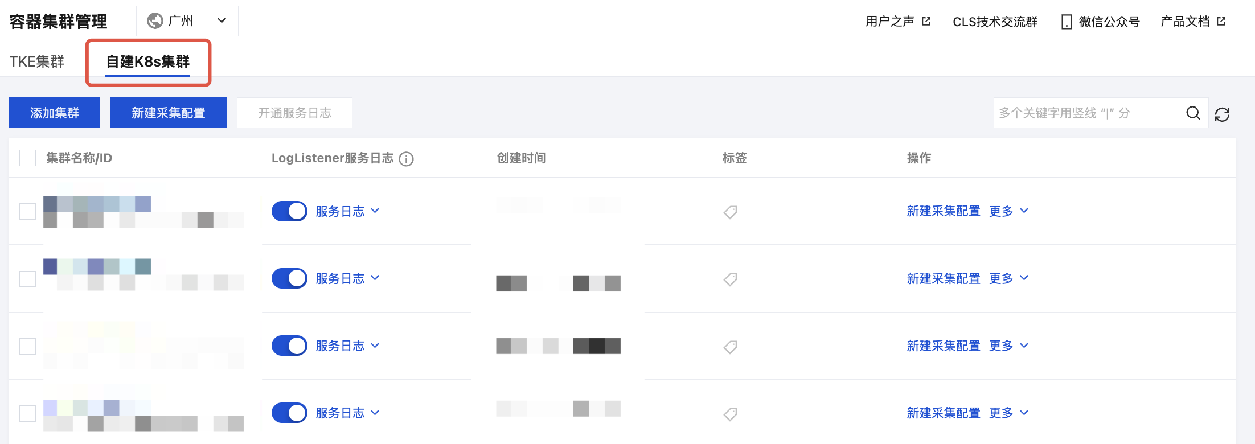Expand 服务日志 dropdown in second row
Image resolution: width=1255 pixels, height=444 pixels.
[347, 278]
